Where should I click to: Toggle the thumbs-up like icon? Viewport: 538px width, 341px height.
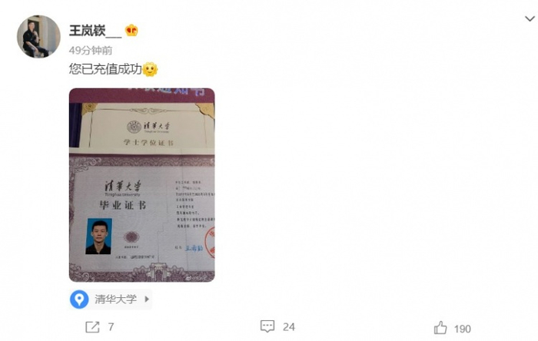[x=440, y=328]
